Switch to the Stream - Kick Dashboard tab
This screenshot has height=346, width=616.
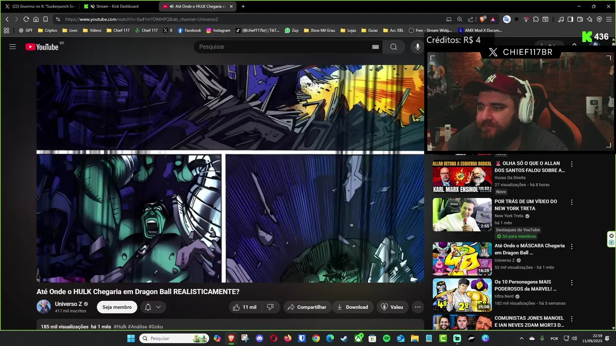(117, 6)
